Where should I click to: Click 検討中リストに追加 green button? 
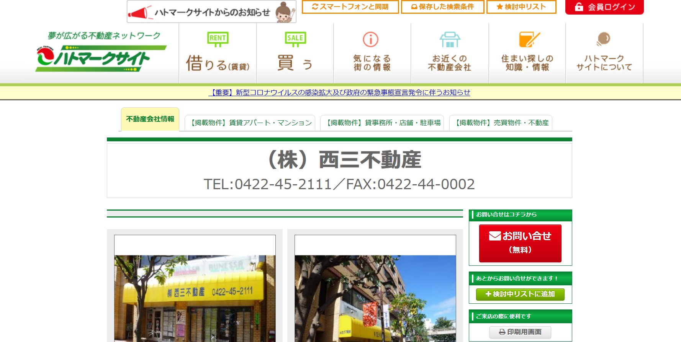pos(520,294)
